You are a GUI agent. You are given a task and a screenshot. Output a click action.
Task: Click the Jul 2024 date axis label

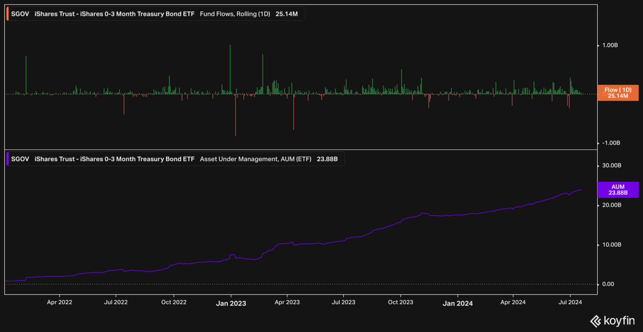tap(570, 302)
